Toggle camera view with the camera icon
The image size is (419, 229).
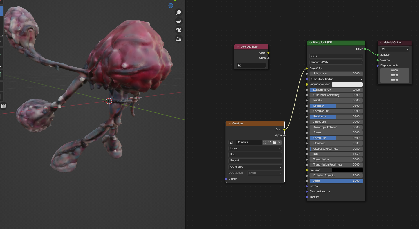(179, 30)
